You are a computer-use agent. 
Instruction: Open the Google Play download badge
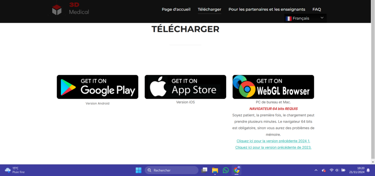click(97, 87)
